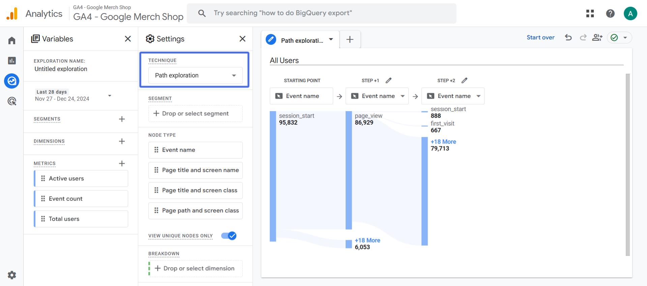647x286 pixels.
Task: Open the Advertising icon in sidebar
Action: pyautogui.click(x=12, y=101)
